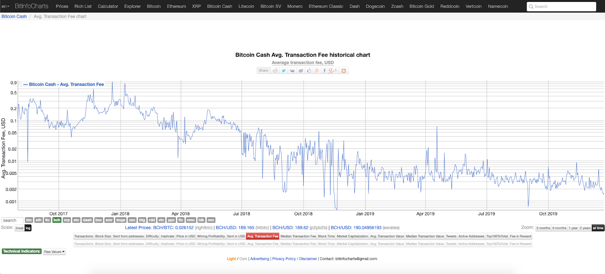Open the language dropdown 'en'
Screen dimensions: 605x274
coord(6,6)
